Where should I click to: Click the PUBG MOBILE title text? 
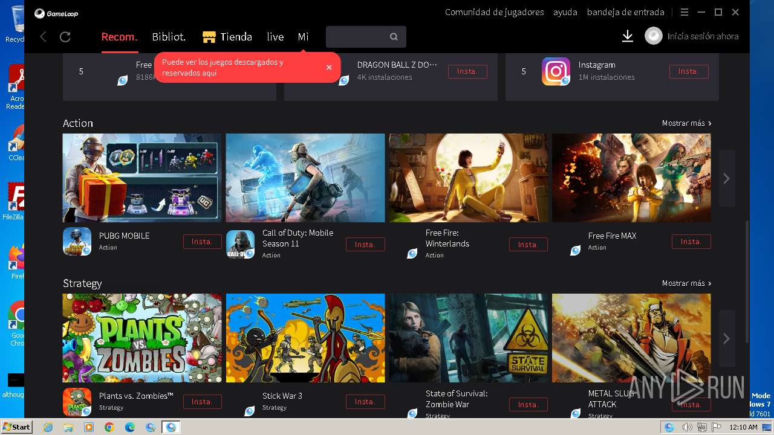(x=124, y=236)
